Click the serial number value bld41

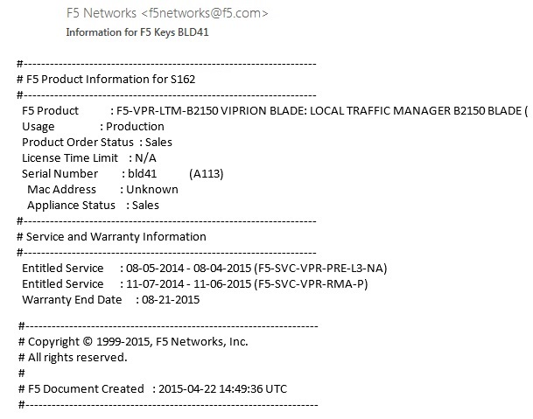pyautogui.click(x=142, y=174)
